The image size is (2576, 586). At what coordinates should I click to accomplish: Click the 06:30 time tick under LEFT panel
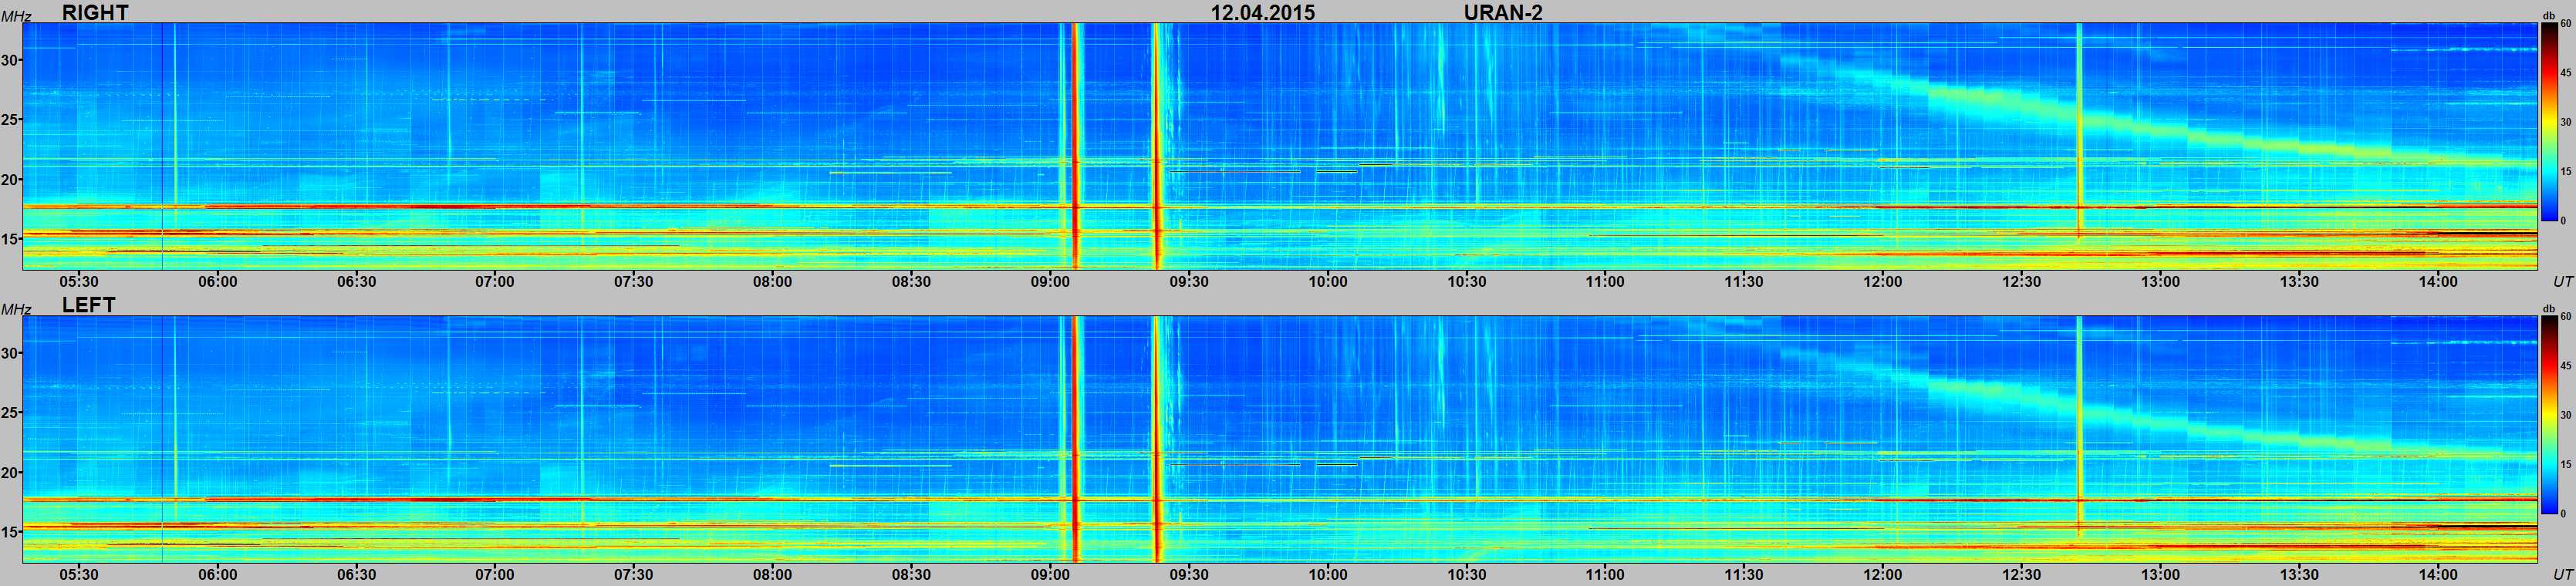click(357, 575)
